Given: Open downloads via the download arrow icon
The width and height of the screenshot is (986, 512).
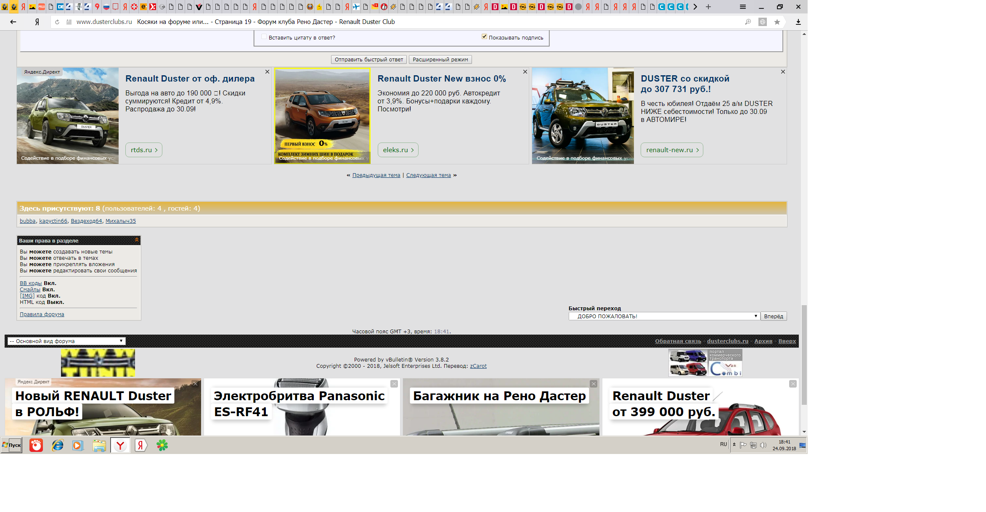Looking at the screenshot, I should point(798,22).
